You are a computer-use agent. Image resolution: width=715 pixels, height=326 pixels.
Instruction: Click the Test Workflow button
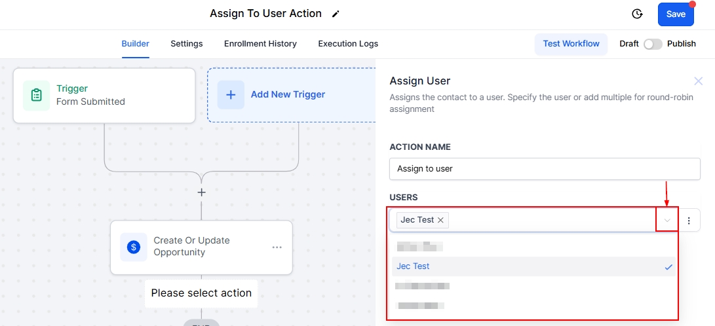pyautogui.click(x=571, y=44)
